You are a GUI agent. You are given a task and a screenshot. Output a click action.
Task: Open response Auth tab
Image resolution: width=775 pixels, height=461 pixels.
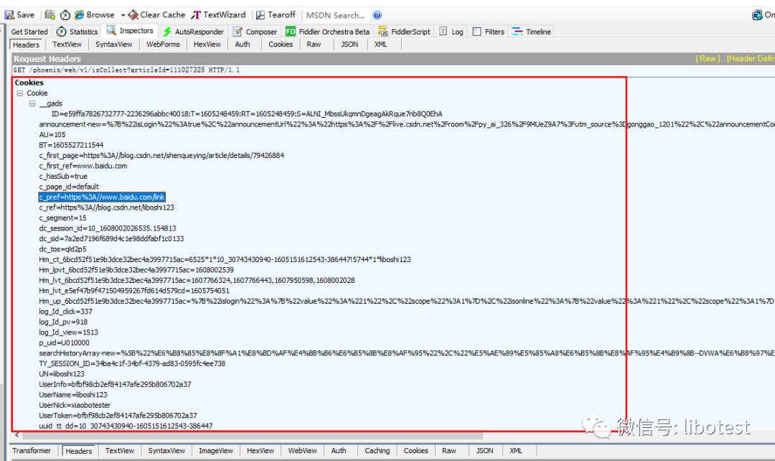(x=339, y=451)
